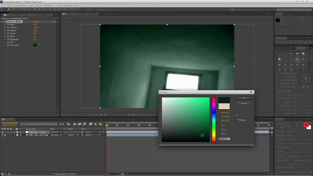Select the Eraser tool in the toolbar
This screenshot has height=176, width=313.
(x=60, y=10)
